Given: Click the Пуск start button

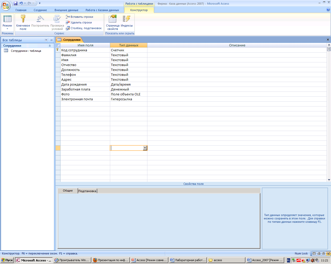Looking at the screenshot, I should [x=7, y=260].
